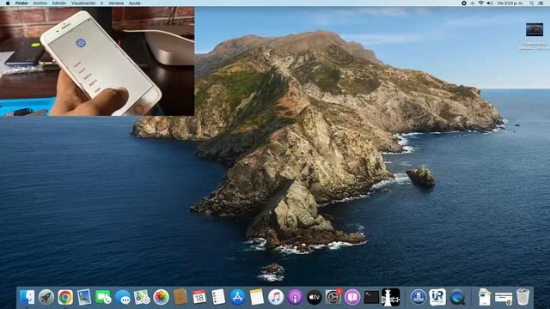Open Contacts brown book icon
The image size is (550, 309).
tap(180, 297)
